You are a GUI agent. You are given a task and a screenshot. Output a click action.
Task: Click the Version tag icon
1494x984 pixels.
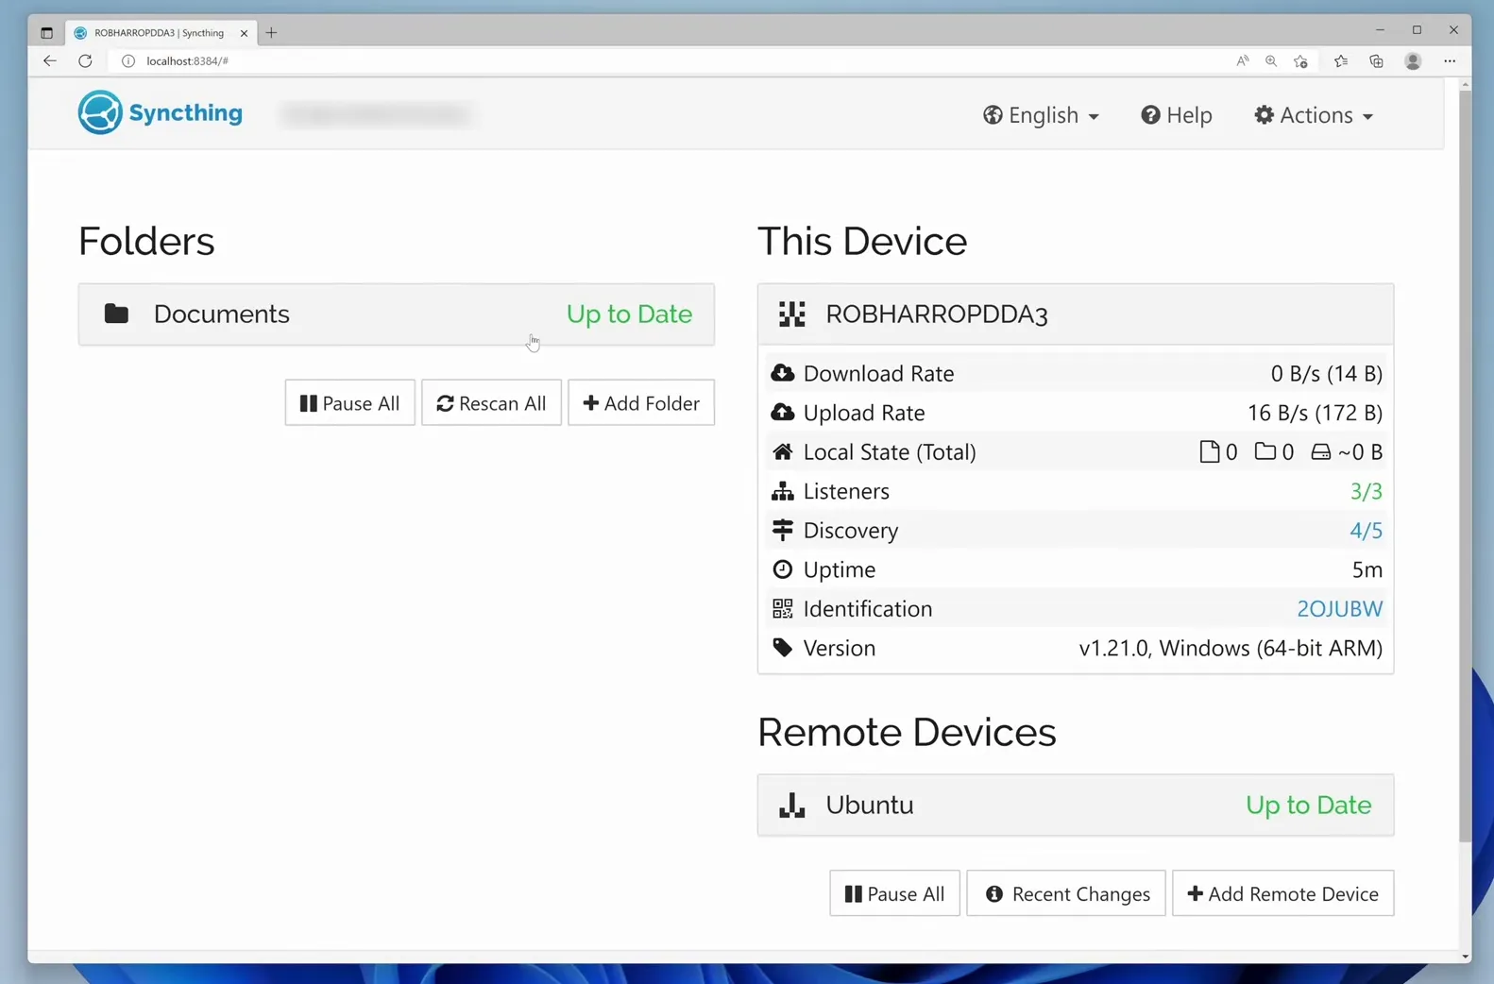(782, 648)
